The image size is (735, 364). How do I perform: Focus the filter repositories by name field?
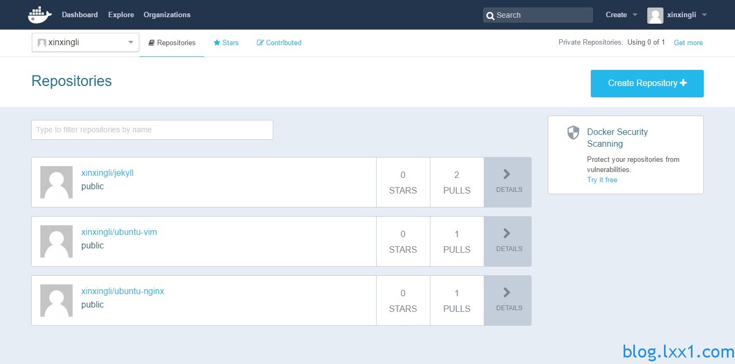click(x=152, y=130)
